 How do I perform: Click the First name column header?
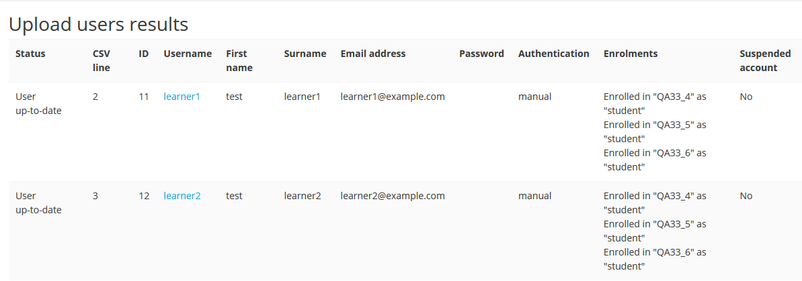tap(239, 60)
